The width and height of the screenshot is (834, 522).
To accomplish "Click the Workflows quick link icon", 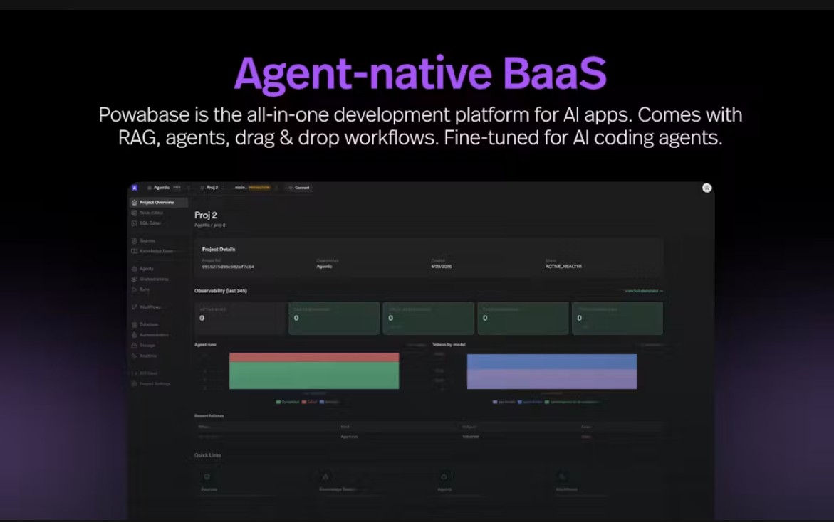I will pos(562,477).
